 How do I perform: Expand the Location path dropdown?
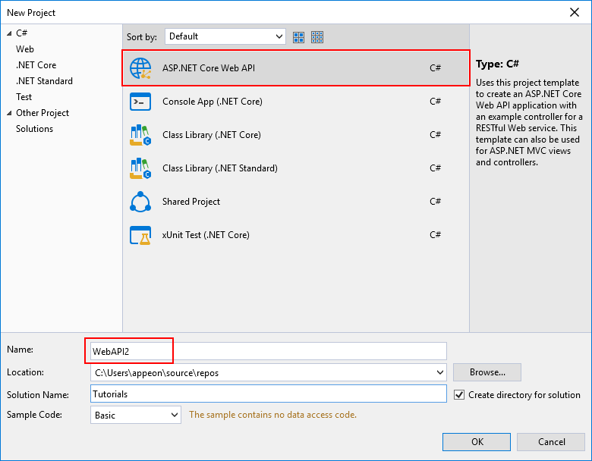pyautogui.click(x=440, y=372)
